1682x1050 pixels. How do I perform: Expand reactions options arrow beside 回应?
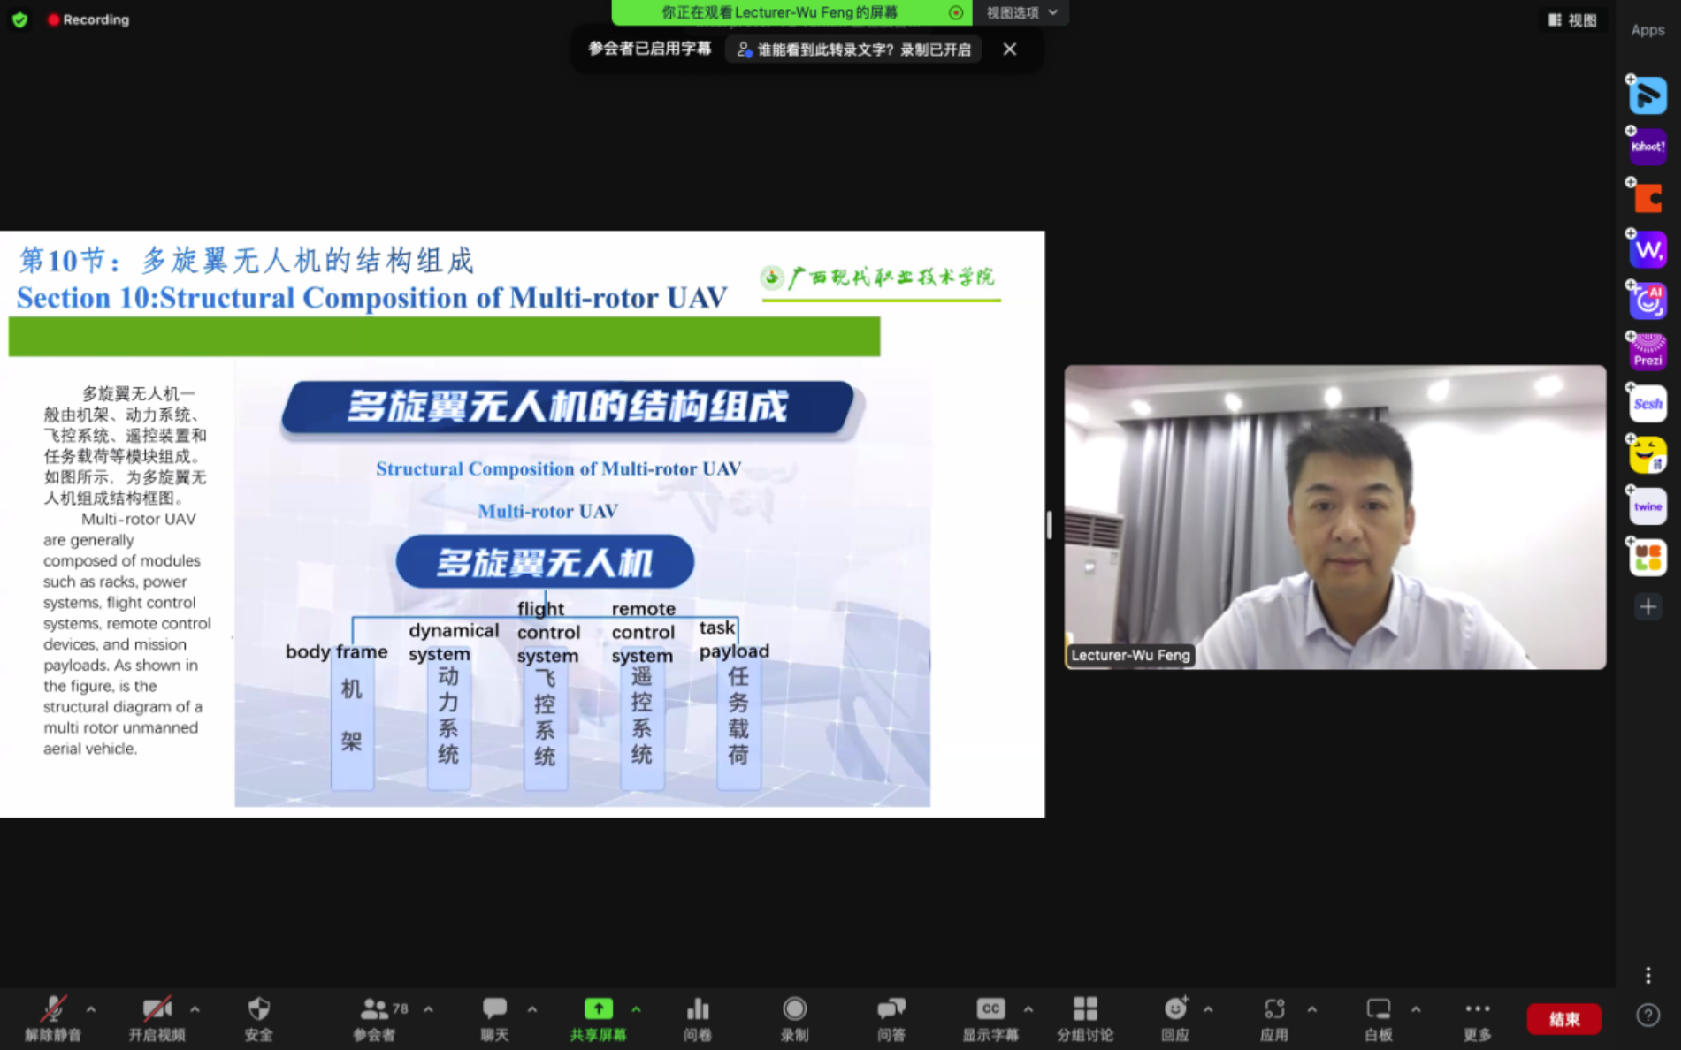click(1209, 1009)
